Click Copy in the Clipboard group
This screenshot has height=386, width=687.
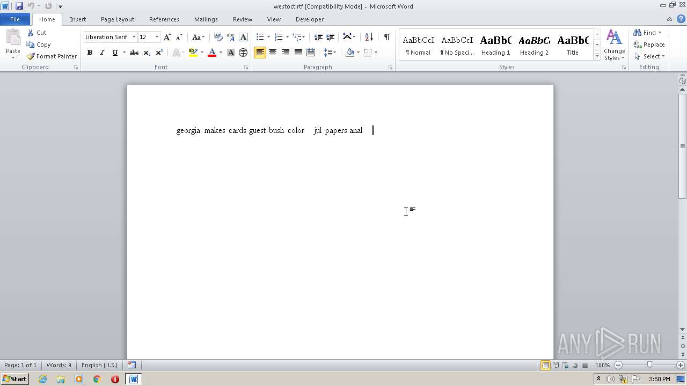click(x=38, y=44)
